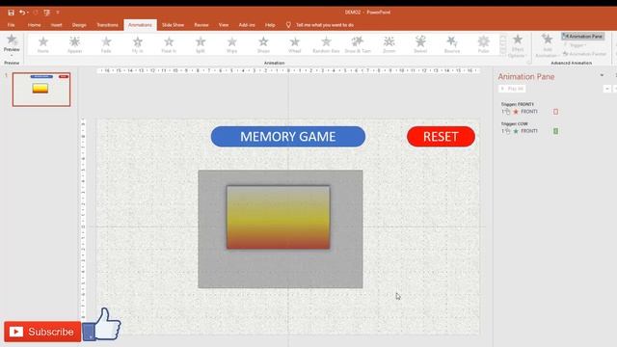Open Animation Pane options dropdown arrow

(x=602, y=75)
